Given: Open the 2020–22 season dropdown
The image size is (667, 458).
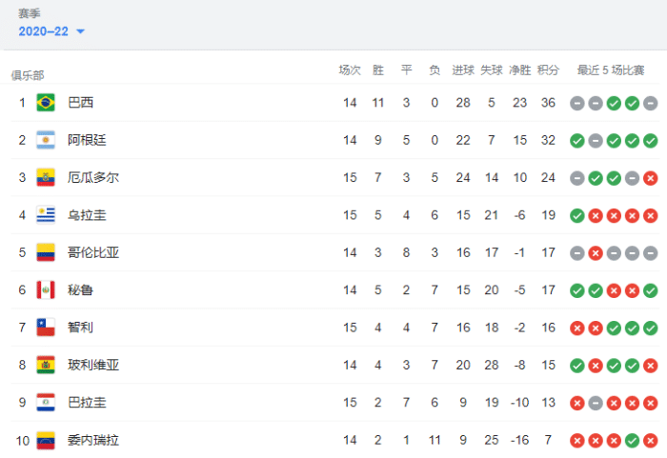Looking at the screenshot, I should pos(51,31).
